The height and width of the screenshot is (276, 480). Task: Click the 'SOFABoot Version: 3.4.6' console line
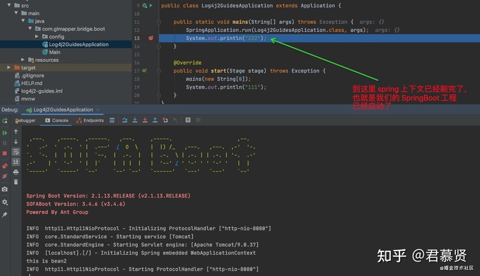(75, 204)
